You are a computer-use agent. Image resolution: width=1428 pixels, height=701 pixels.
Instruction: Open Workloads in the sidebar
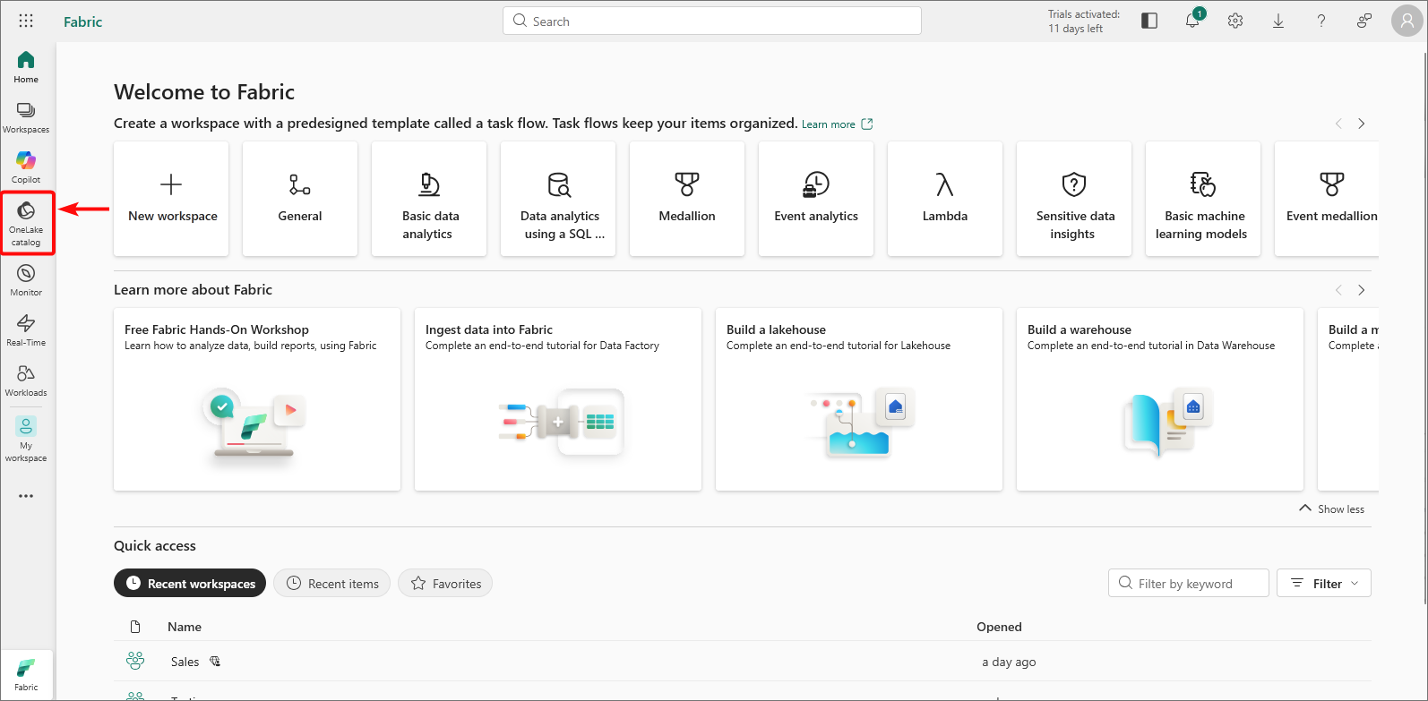[x=26, y=380]
